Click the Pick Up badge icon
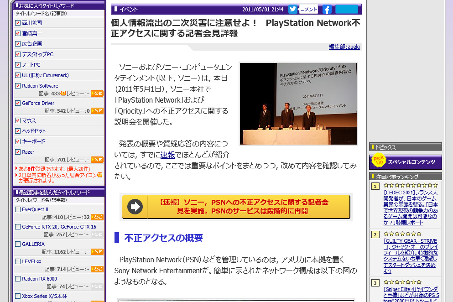Screen dimensions: 453x302 point(379,161)
